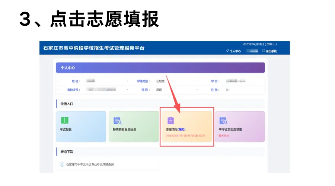Click the round icon beside 石家庄市中考艺术类专业考试成绩查询
The height and width of the screenshot is (186, 335).
pyautogui.click(x=62, y=164)
